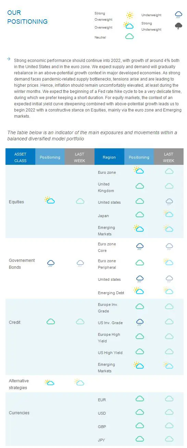The height and width of the screenshot is (448, 187).
Task: Click the Underweight rain cloud legend icon
Action: click(178, 15)
